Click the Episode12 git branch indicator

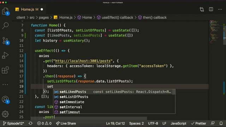(13, 123)
